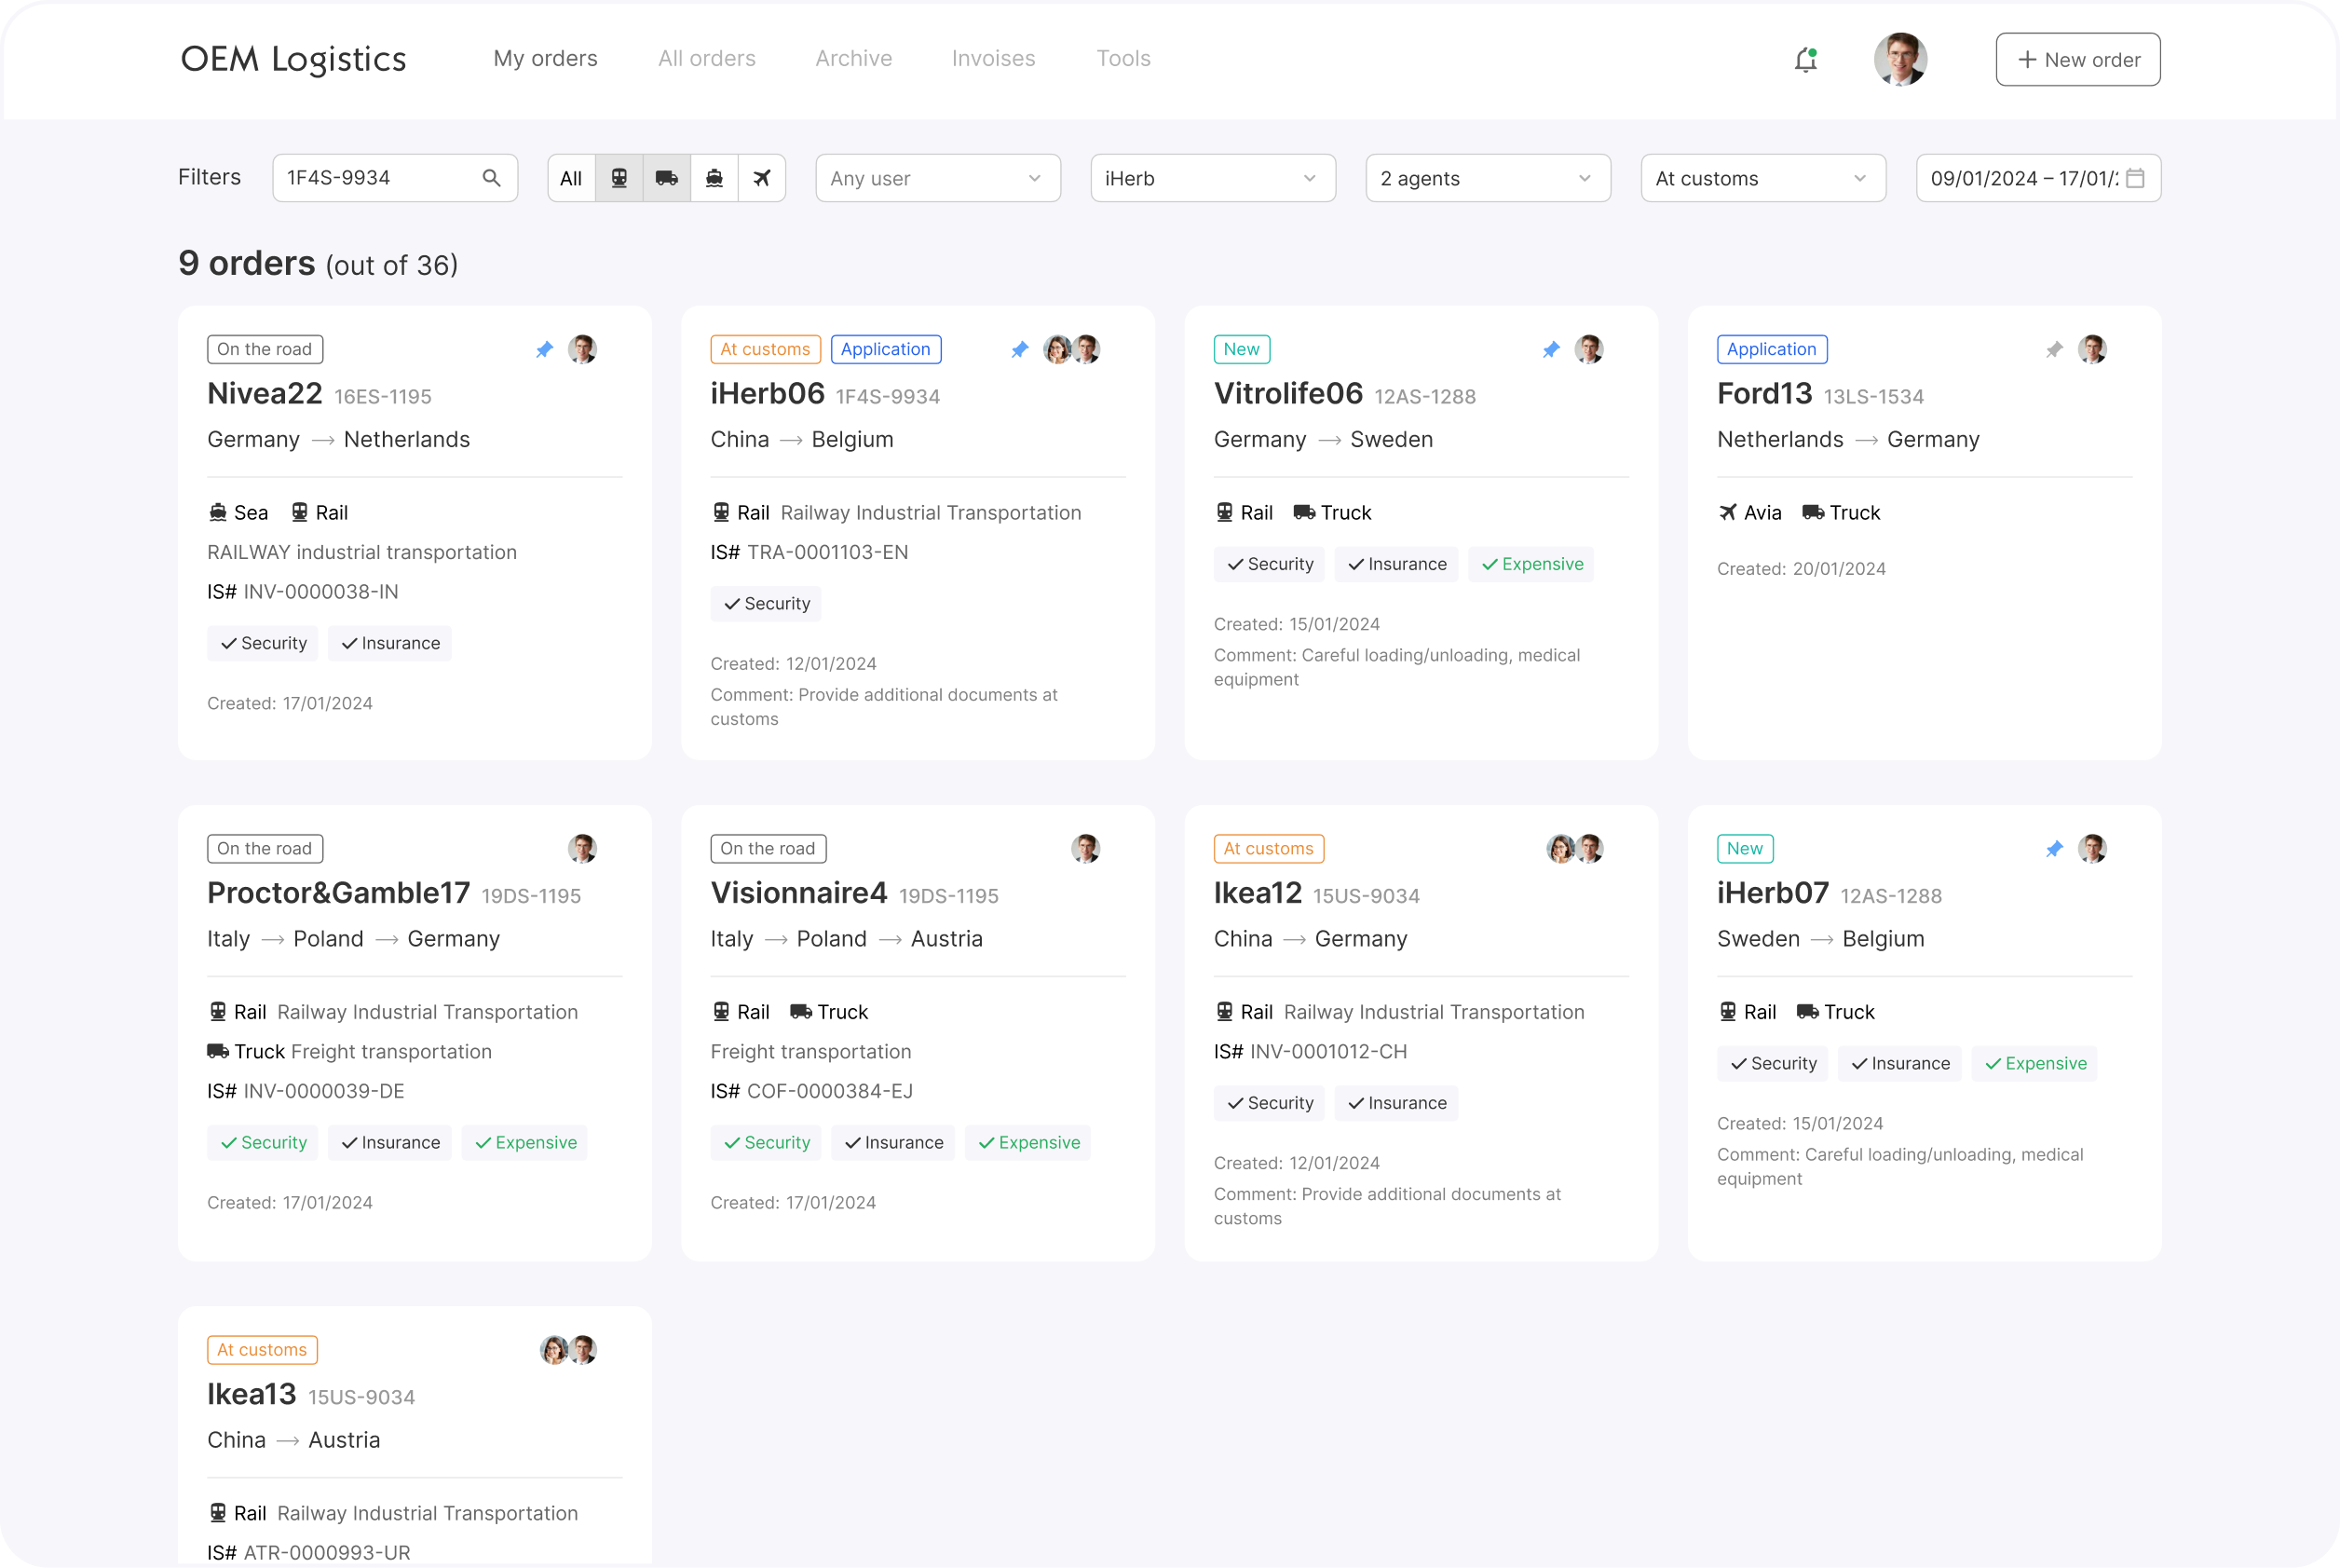Image resolution: width=2340 pixels, height=1568 pixels.
Task: Click the search magnifier icon
Action: (491, 178)
